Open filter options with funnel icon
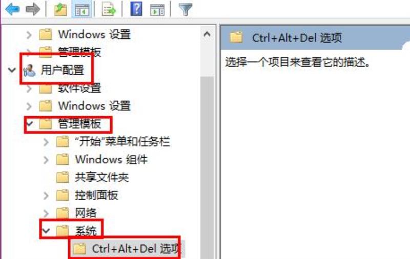Screen dimensions: 410x259 (x=185, y=9)
